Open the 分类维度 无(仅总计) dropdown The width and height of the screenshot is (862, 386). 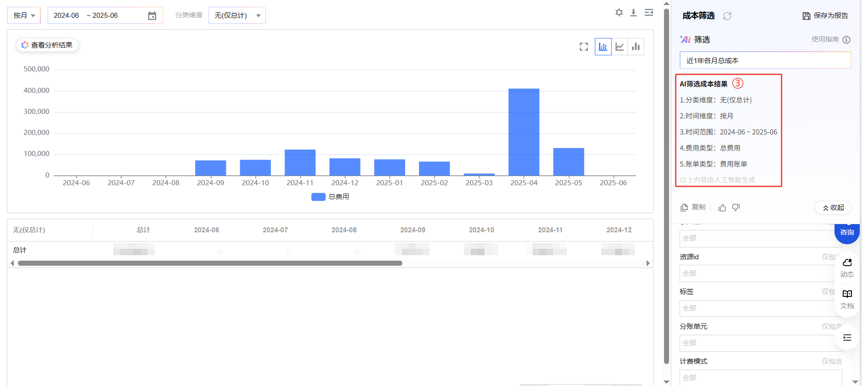pos(237,16)
